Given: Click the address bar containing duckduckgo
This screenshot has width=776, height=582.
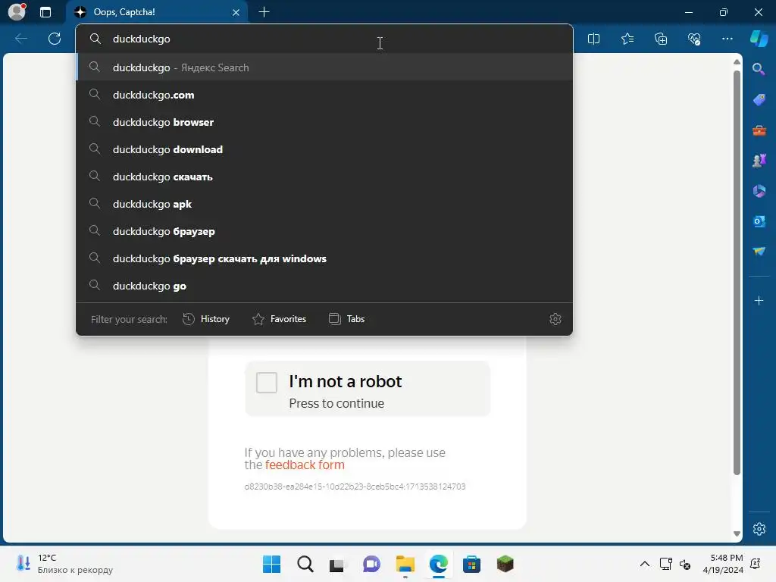Looking at the screenshot, I should tap(324, 39).
